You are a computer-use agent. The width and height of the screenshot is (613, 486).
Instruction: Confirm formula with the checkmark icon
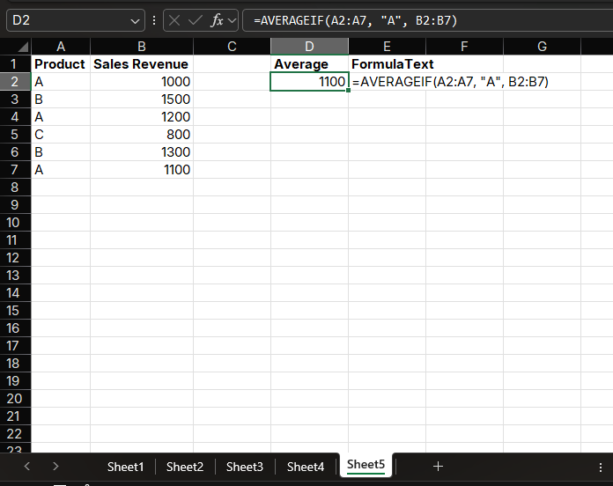(195, 20)
